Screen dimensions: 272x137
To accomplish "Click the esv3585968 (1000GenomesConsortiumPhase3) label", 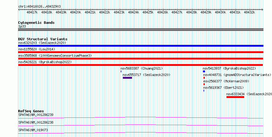I will [x=55, y=56].
